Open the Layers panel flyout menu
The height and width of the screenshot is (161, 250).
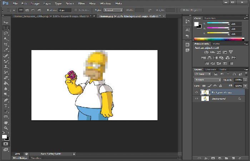[246, 69]
